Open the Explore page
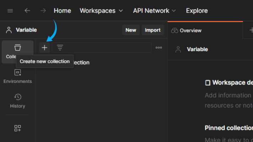This screenshot has height=142, width=253. click(197, 11)
